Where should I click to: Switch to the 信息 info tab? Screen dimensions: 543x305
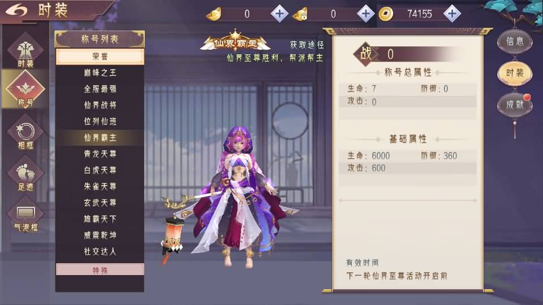pyautogui.click(x=515, y=41)
